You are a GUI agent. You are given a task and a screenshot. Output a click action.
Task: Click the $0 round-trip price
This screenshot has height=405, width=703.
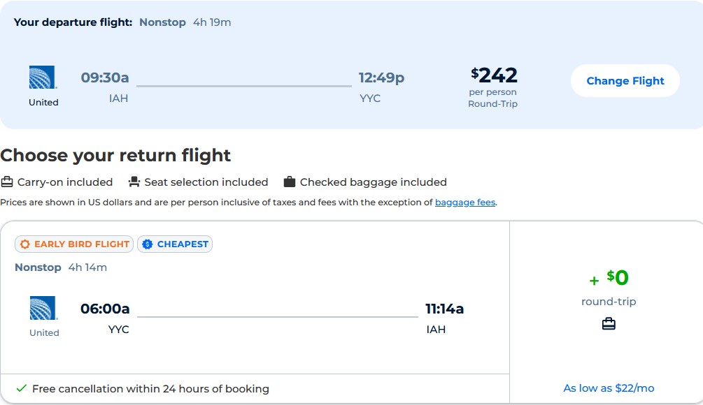(616, 277)
